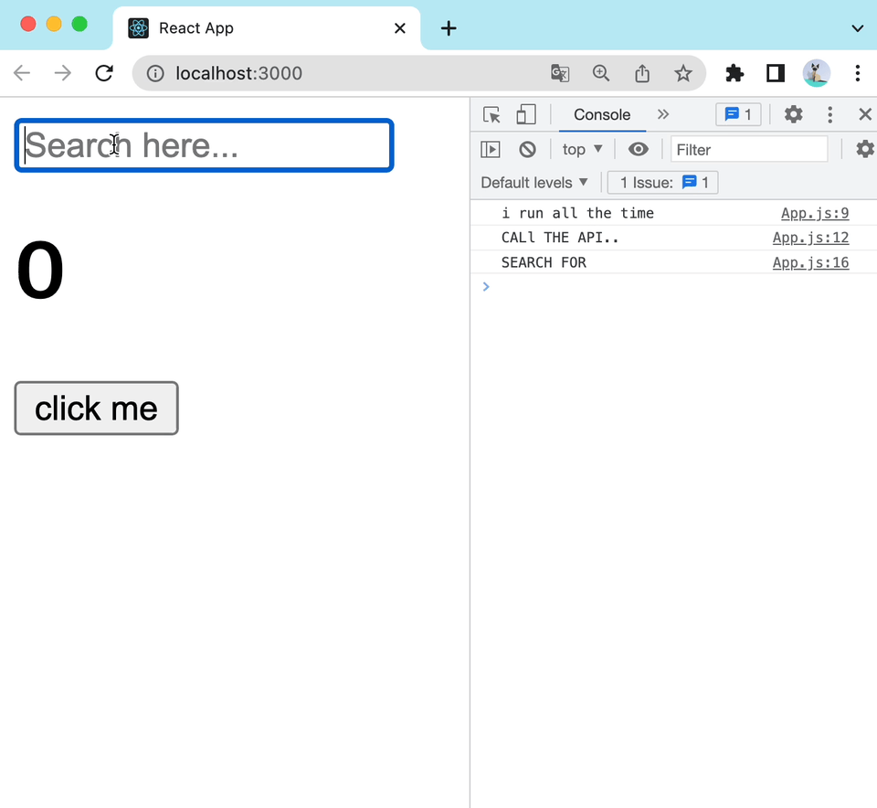Open source link App.js:12
This screenshot has height=808, width=877.
(x=811, y=238)
